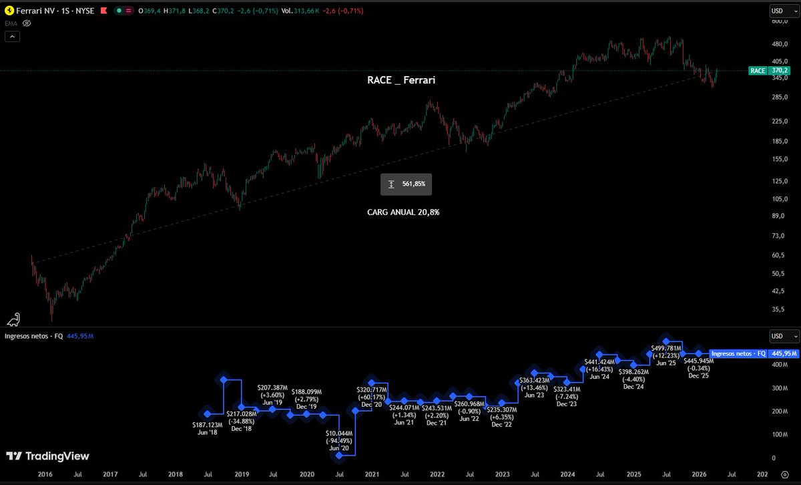Click the Jun '22 $260.968M label
801x485 pixels.
point(470,411)
